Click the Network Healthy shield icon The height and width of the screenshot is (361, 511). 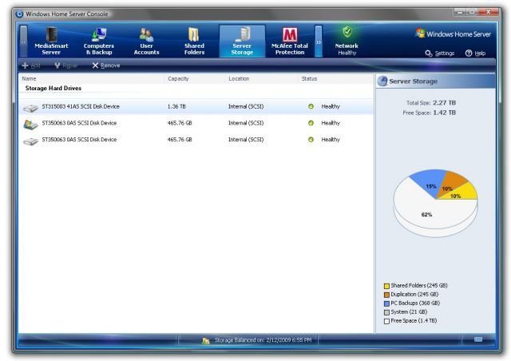(347, 33)
